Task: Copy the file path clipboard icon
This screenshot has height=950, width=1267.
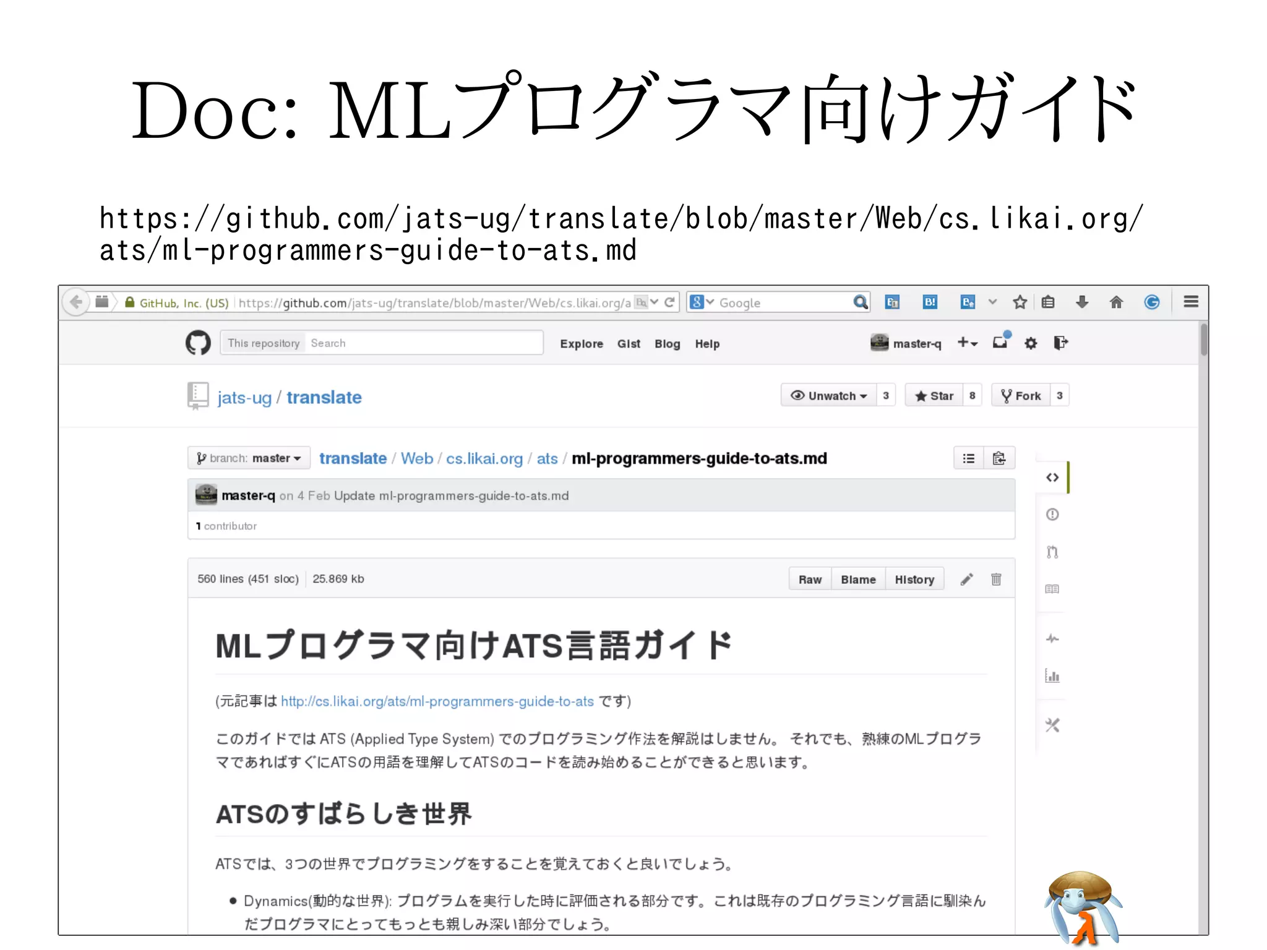Action: pyautogui.click(x=999, y=458)
